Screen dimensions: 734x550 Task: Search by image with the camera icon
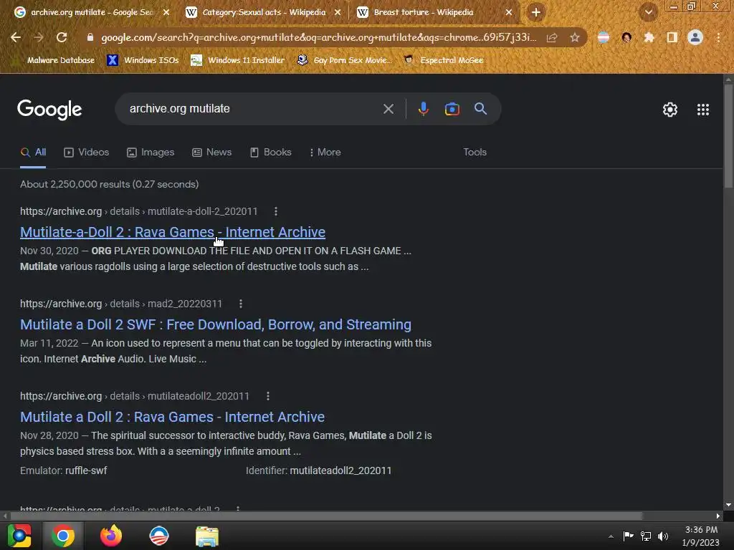[452, 109]
